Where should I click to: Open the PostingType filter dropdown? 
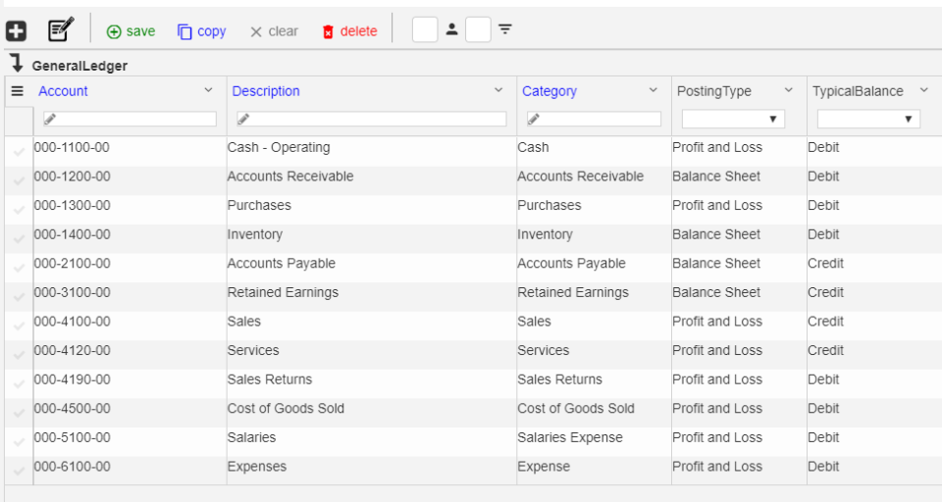coord(733,119)
